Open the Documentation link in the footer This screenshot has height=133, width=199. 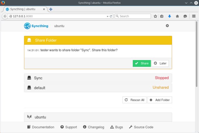(41, 127)
